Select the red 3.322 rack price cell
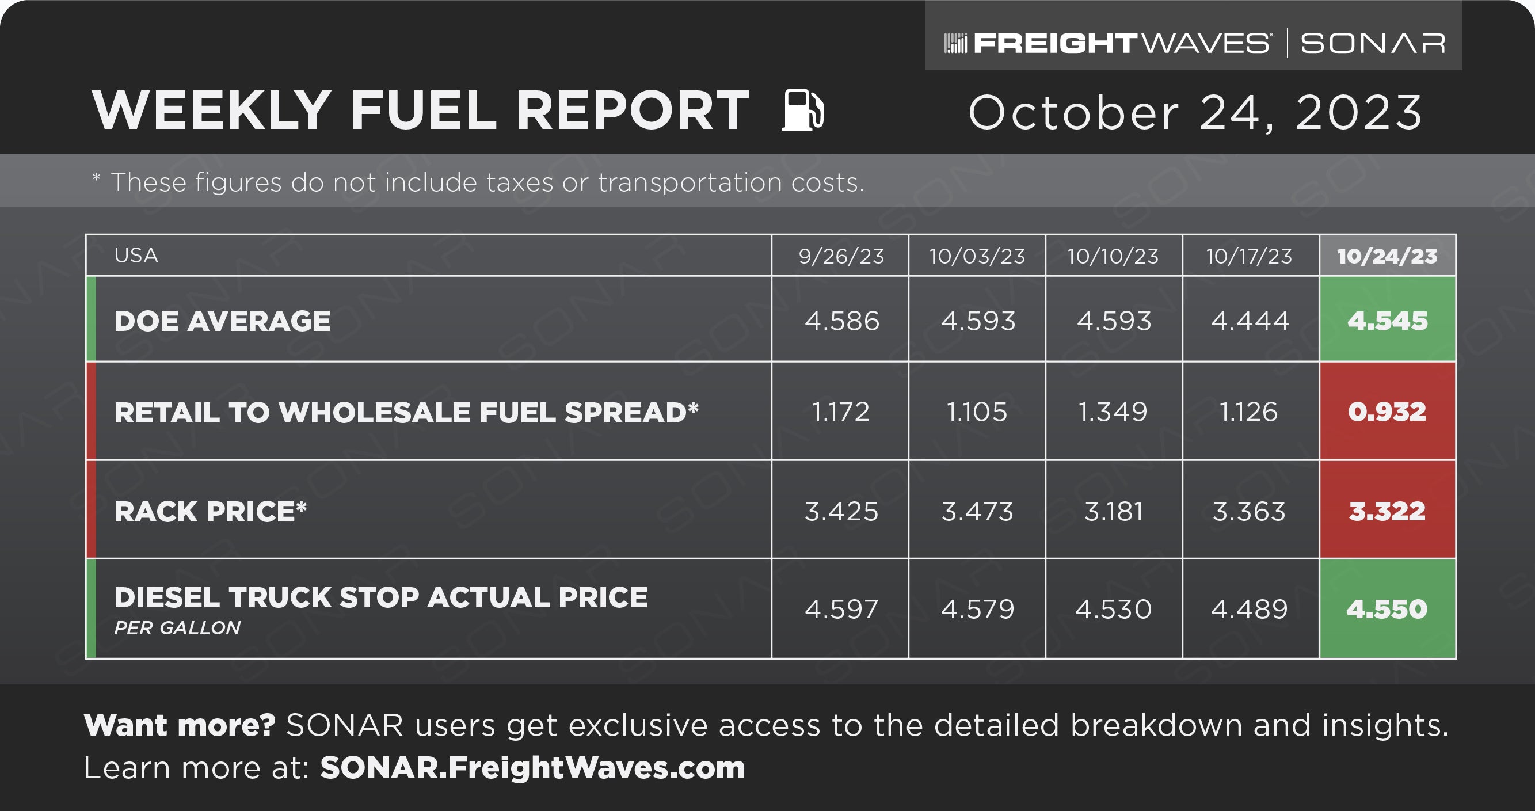 (x=1387, y=509)
